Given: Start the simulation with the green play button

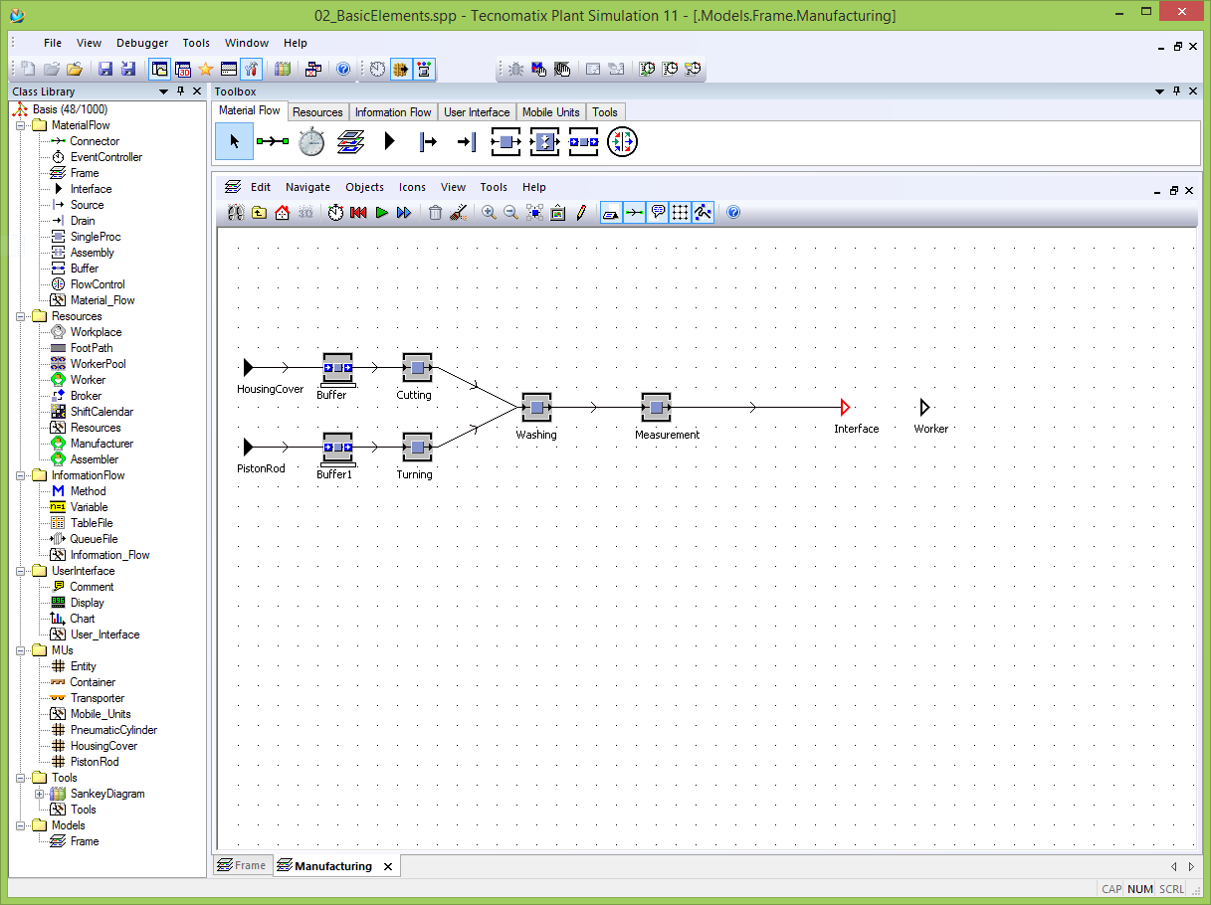Looking at the screenshot, I should tap(381, 212).
